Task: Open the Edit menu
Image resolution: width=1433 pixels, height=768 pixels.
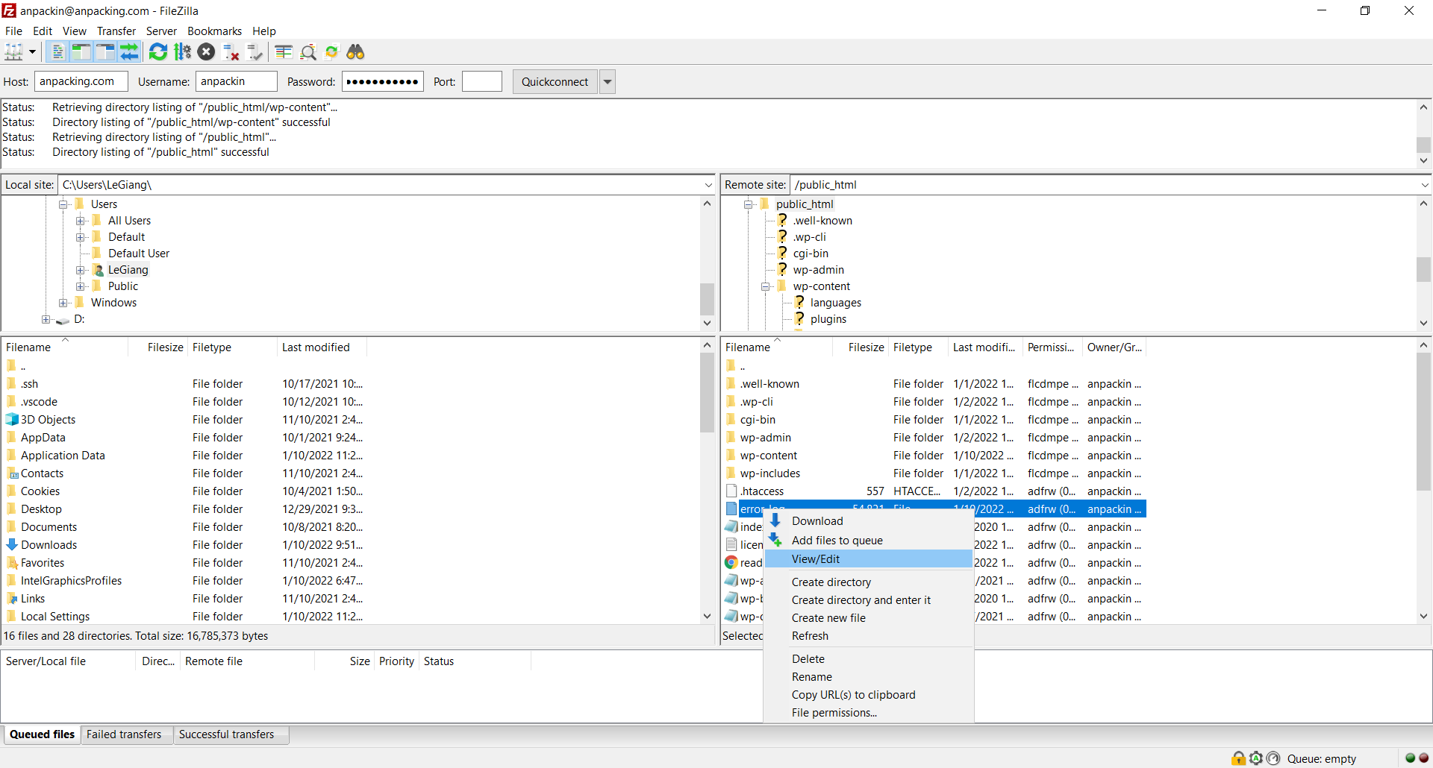Action: 43,31
